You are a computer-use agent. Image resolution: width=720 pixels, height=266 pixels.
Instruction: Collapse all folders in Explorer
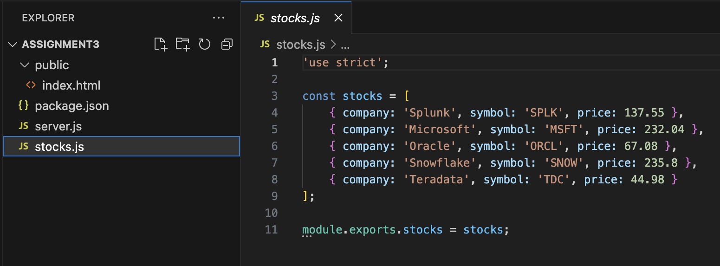[227, 45]
